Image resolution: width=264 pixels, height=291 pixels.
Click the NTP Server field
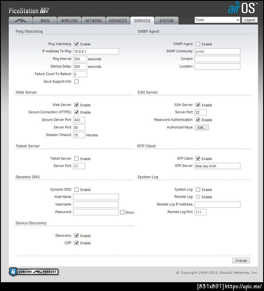point(217,166)
